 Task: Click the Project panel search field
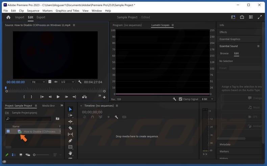pyautogui.click(x=28, y=118)
